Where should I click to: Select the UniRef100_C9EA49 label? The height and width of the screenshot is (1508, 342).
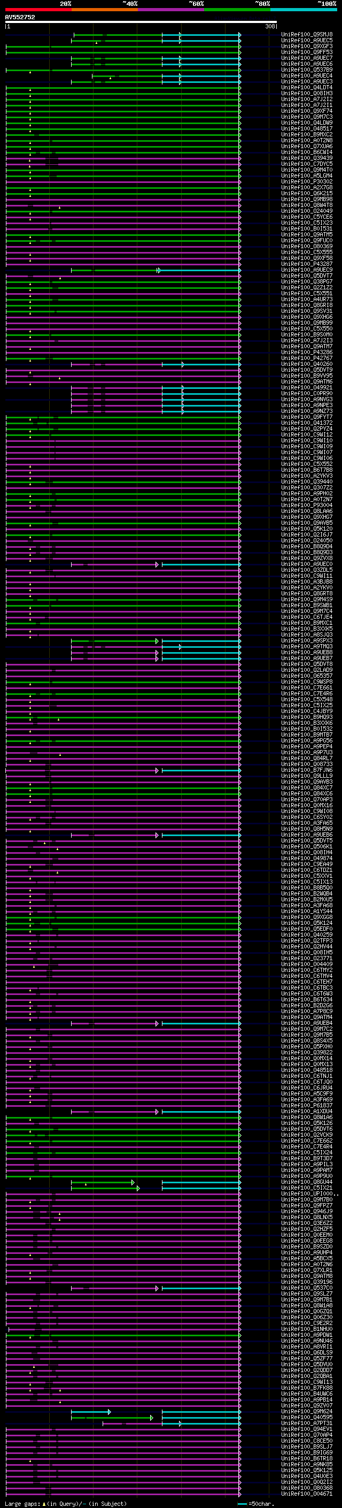(307, 864)
